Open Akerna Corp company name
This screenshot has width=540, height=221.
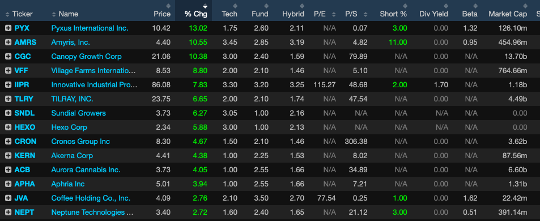[x=72, y=156]
